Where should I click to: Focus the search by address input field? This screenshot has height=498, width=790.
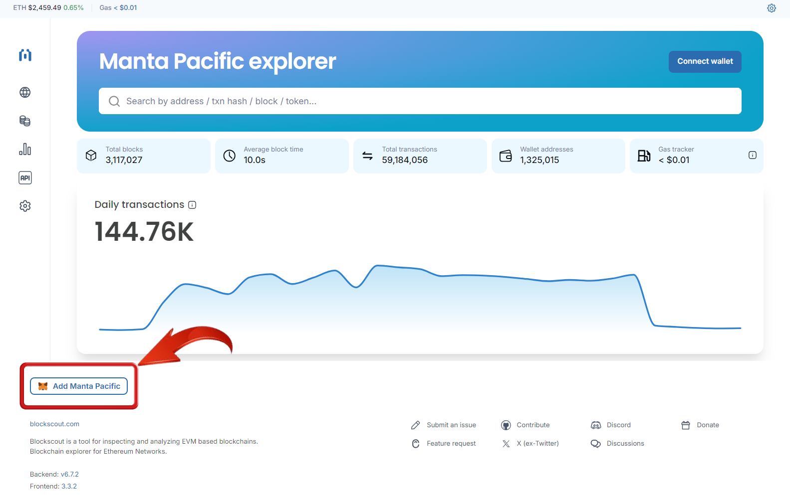click(420, 101)
